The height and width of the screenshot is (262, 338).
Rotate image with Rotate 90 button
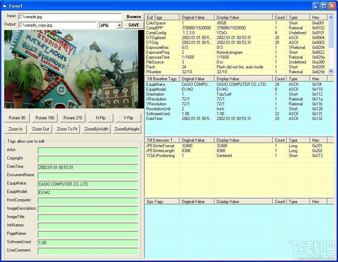click(17, 118)
